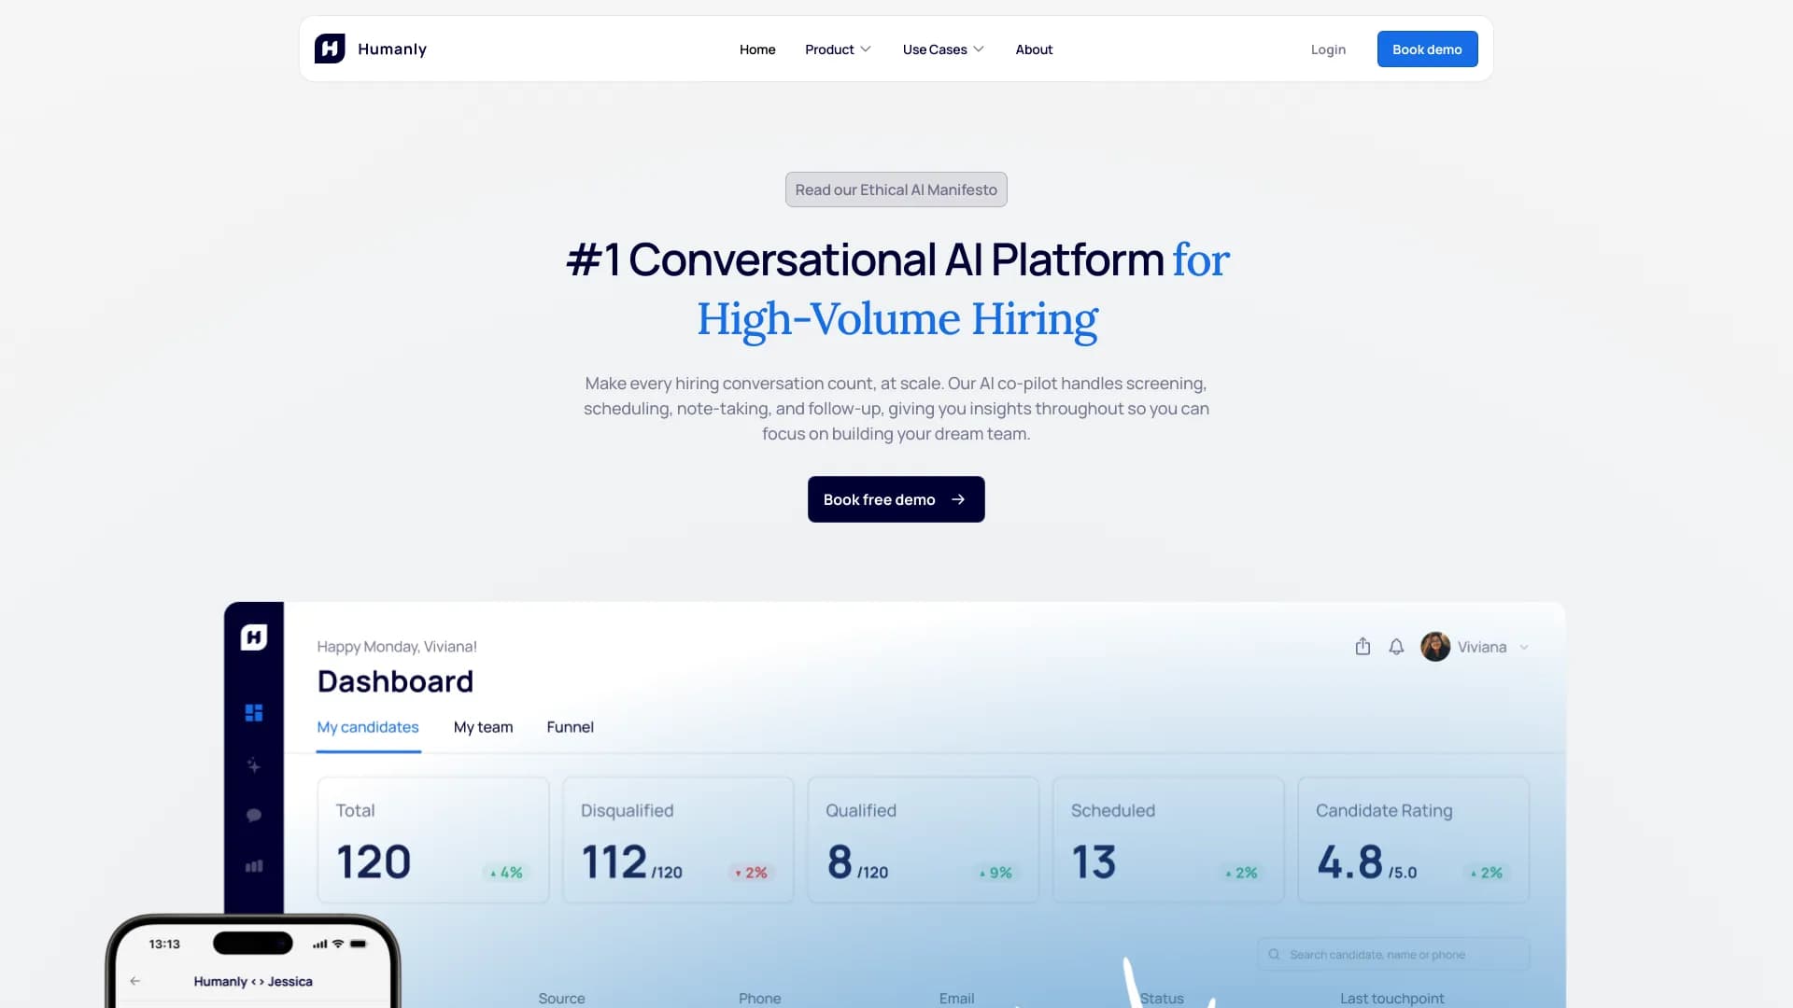Select the dashboard grid icon in sidebar
The image size is (1793, 1008).
[x=253, y=712]
